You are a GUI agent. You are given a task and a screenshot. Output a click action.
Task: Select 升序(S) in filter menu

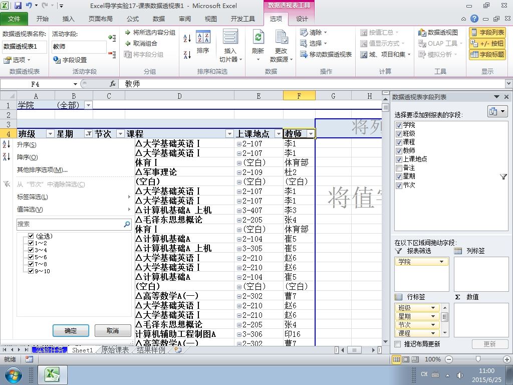pyautogui.click(x=27, y=145)
